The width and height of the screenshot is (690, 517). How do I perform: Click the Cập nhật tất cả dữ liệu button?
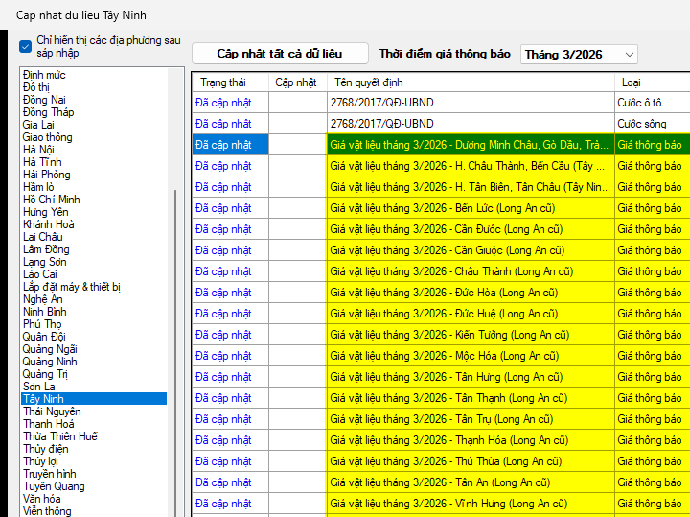(279, 54)
